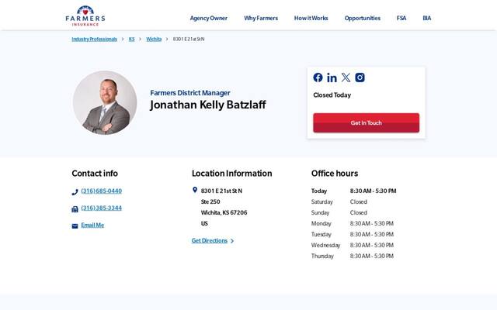The width and height of the screenshot is (497, 310).
Task: Open the LinkedIn profile icon
Action: (332, 77)
